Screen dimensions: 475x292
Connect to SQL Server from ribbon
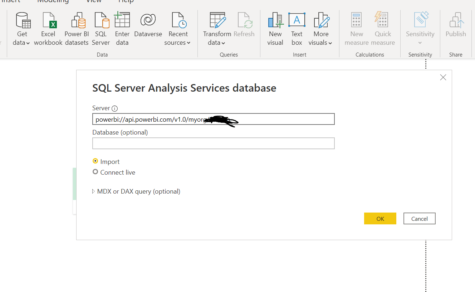pos(101,29)
